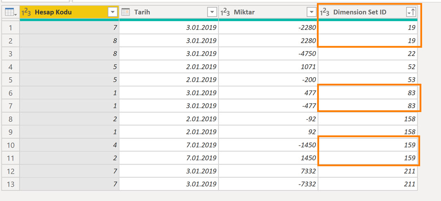Select row number 2
The image size is (441, 201).
coord(11,41)
